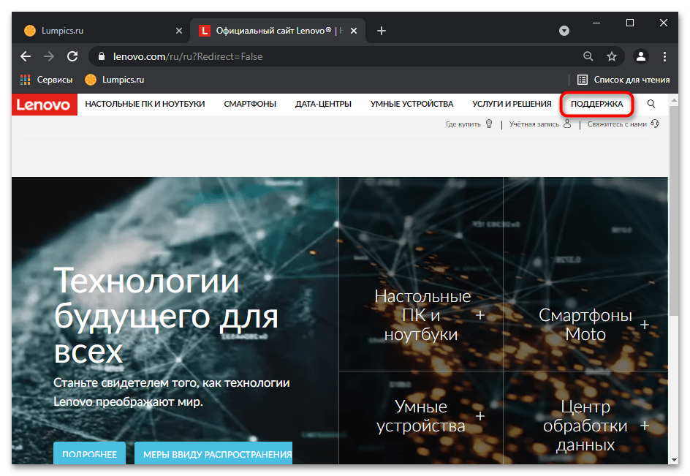Click the Lenovo logo
The image size is (690, 476).
point(44,105)
